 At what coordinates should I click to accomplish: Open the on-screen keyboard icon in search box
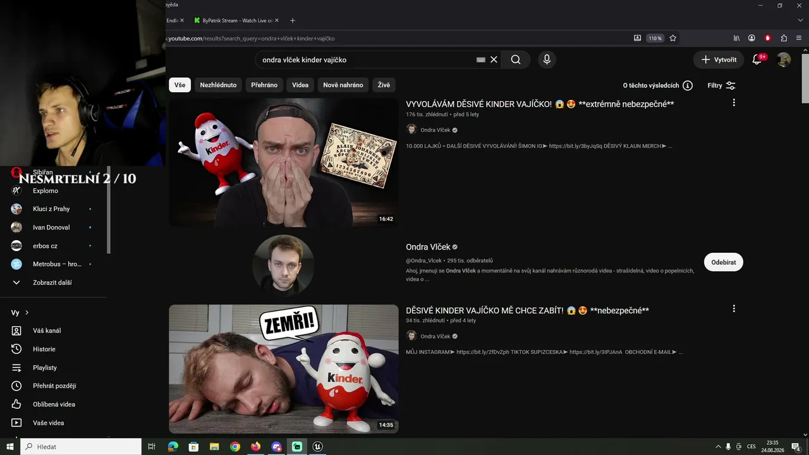[481, 59]
